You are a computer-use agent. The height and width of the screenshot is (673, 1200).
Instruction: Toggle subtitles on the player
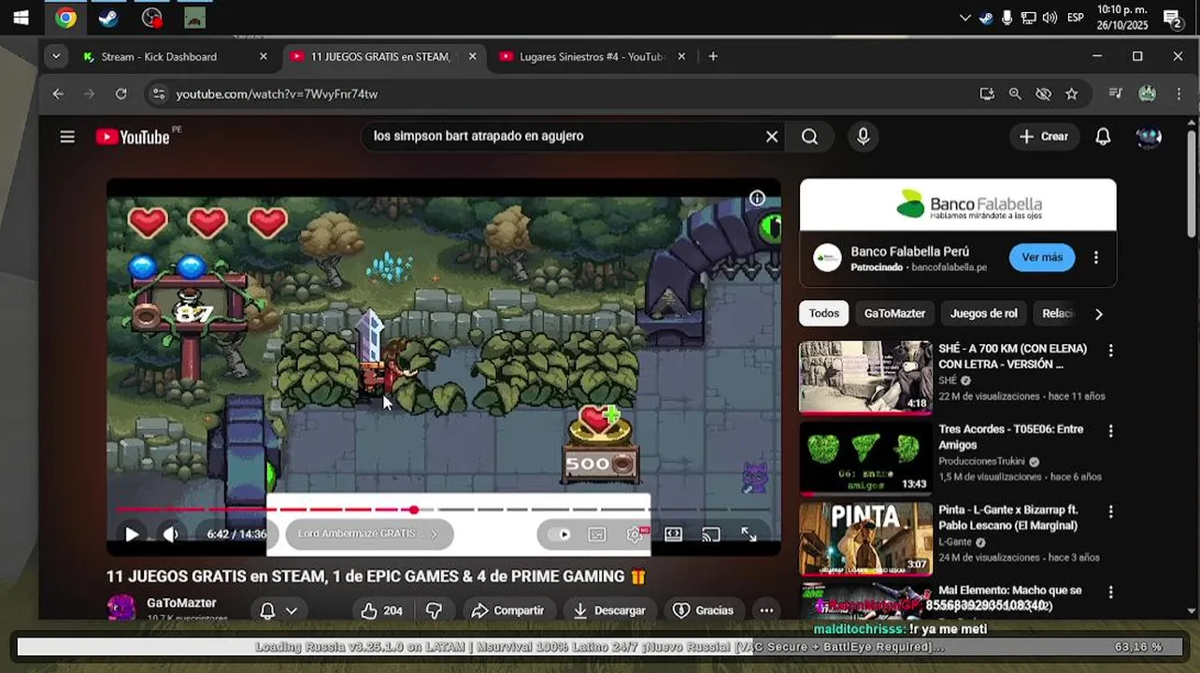[x=596, y=534]
